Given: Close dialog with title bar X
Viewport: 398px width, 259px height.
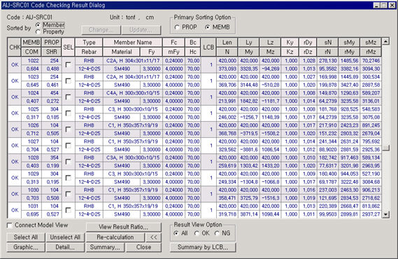Looking at the screenshot, I should 392,5.
